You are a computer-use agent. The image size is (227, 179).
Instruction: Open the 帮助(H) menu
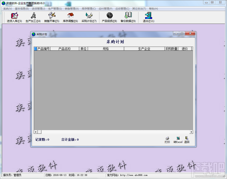pos(153,9)
